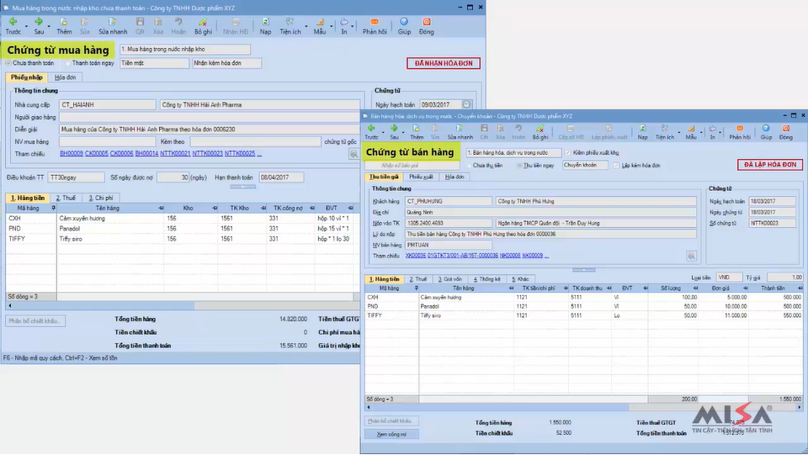
Task: Click Nhập số báo giá field
Action: [412, 165]
